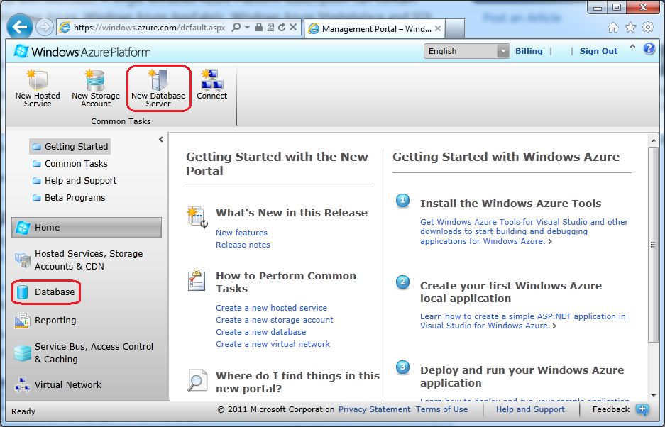The height and width of the screenshot is (427, 665).
Task: Open the Privacy Statement footer link
Action: click(x=375, y=409)
